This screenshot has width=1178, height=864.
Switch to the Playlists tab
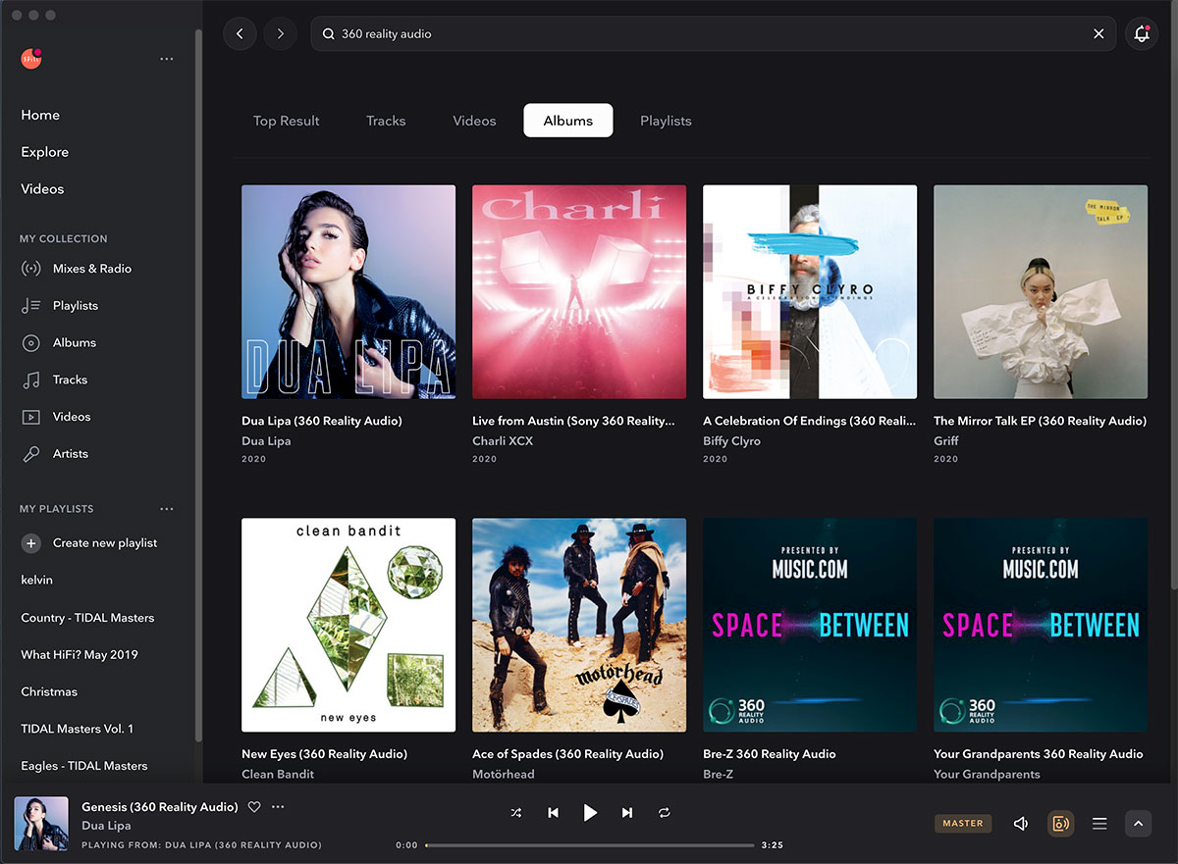pos(666,121)
